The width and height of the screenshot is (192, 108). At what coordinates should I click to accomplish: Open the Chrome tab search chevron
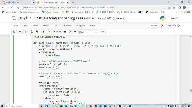click(x=169, y=2)
